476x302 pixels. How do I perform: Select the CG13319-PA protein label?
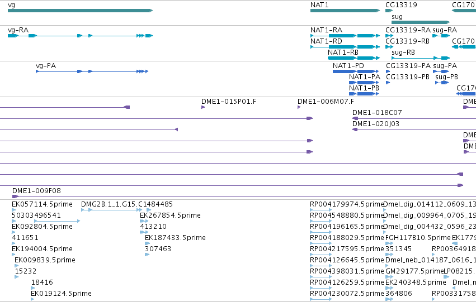coord(408,66)
